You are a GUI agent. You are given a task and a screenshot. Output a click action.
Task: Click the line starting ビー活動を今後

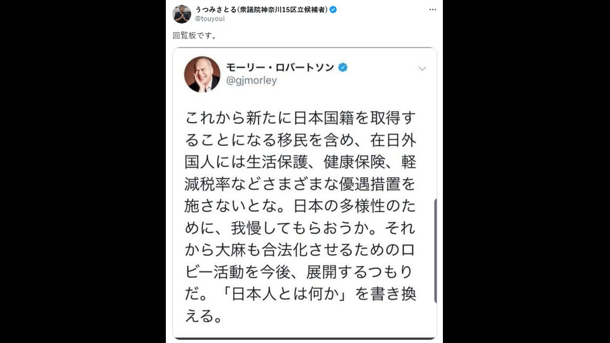click(x=299, y=272)
